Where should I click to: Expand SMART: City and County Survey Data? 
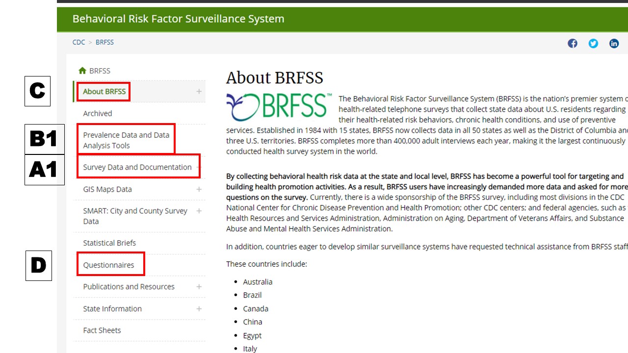tap(199, 210)
